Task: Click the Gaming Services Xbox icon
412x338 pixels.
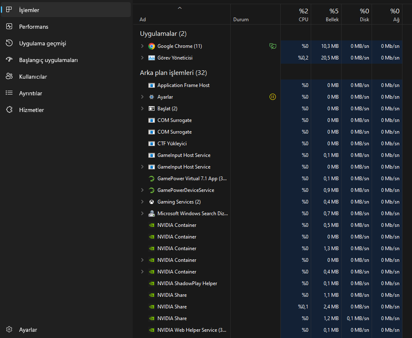Action: 152,202
